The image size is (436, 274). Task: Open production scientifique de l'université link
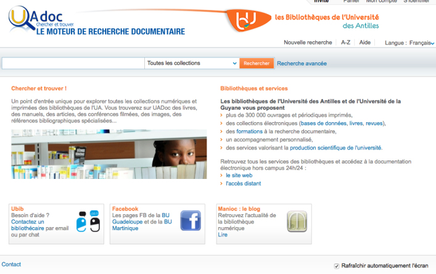335,147
